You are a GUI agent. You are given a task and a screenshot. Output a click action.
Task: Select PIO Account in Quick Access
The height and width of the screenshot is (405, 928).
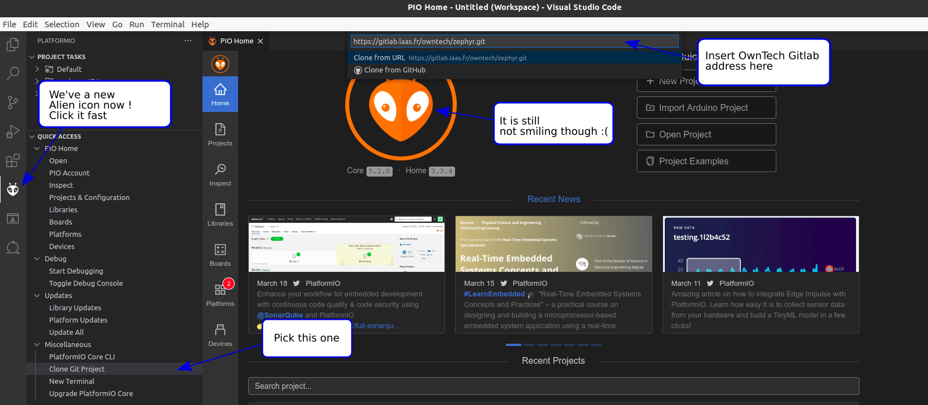click(x=69, y=173)
